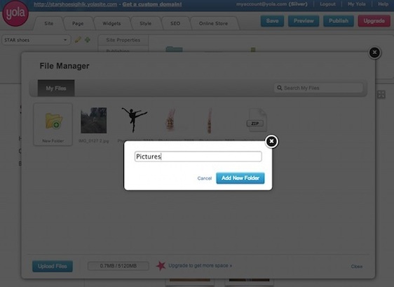Click the storage usage bar 0.7MB / 5120MB

118,266
